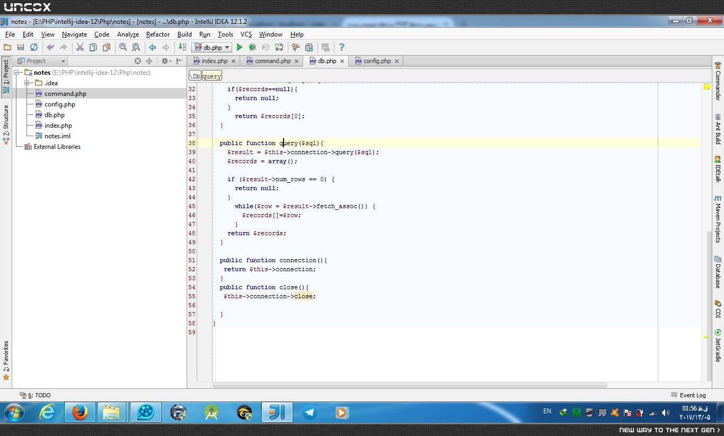Open Settings via wrench toolbar icon
The height and width of the screenshot is (436, 724).
[x=296, y=48]
